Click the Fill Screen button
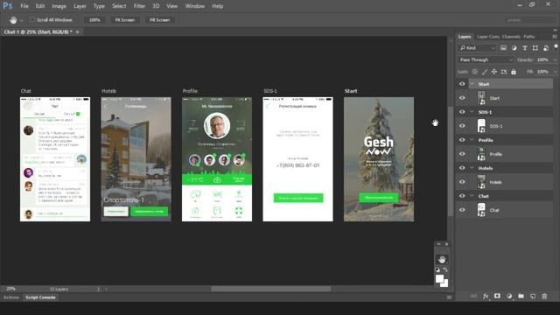This screenshot has height=315, width=560. 159,20
